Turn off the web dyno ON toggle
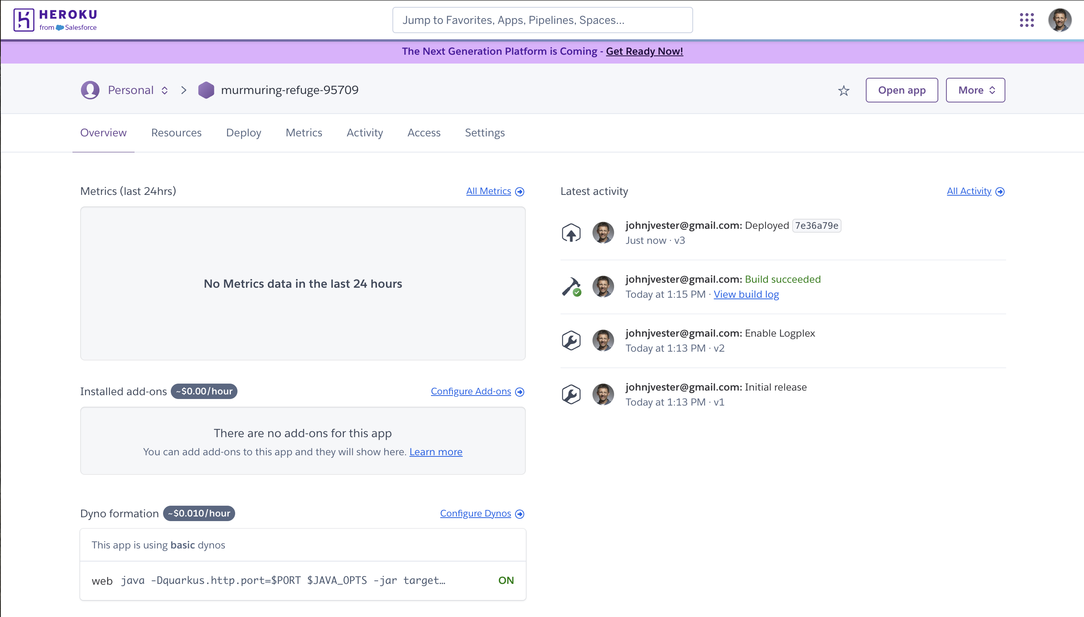 pos(506,580)
